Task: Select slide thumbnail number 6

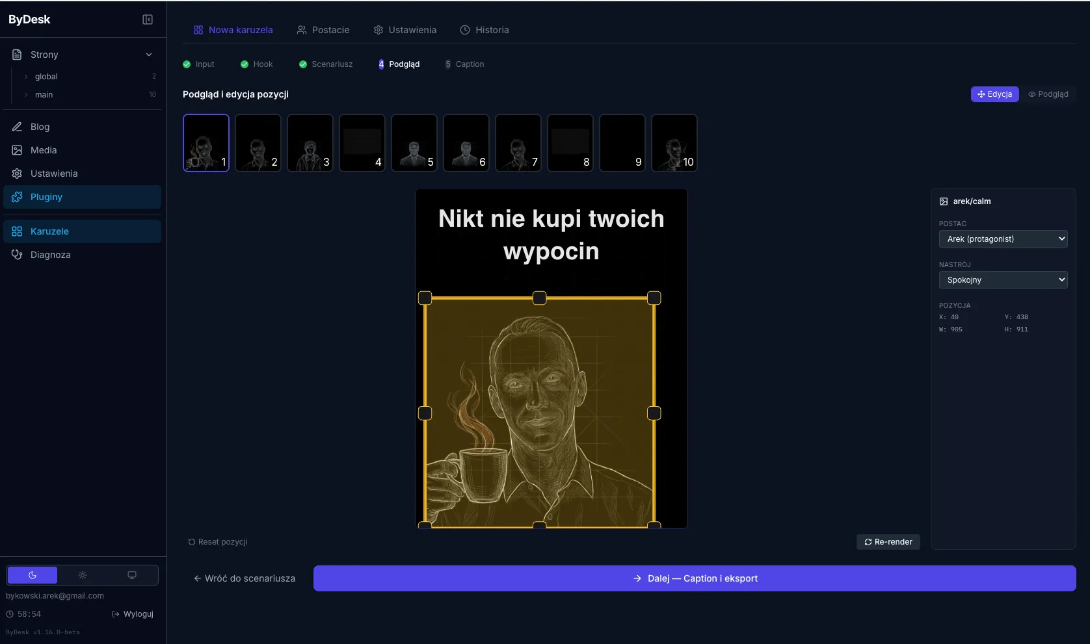Action: point(466,142)
